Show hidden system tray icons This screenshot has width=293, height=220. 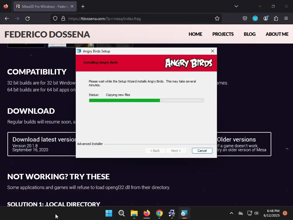point(231,213)
